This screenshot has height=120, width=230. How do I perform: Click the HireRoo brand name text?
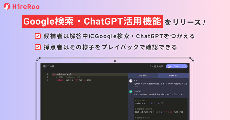tap(26, 7)
